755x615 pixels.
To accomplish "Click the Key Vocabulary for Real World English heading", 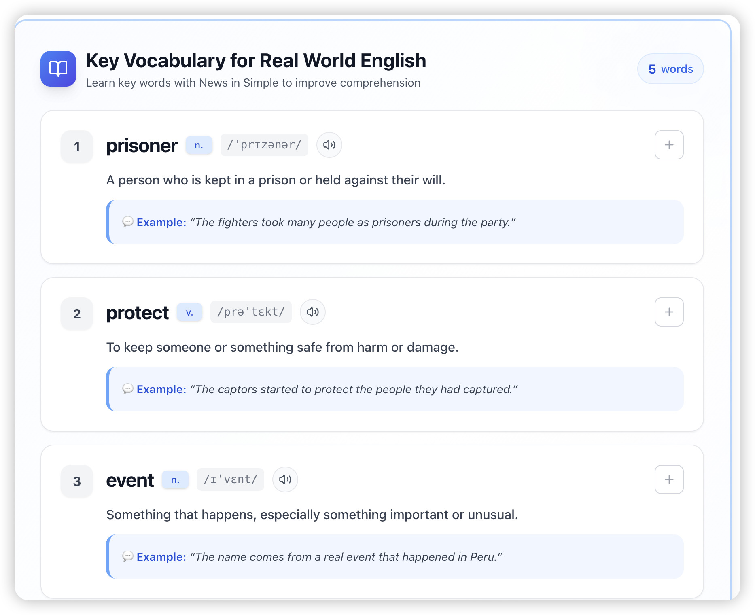I will [256, 61].
